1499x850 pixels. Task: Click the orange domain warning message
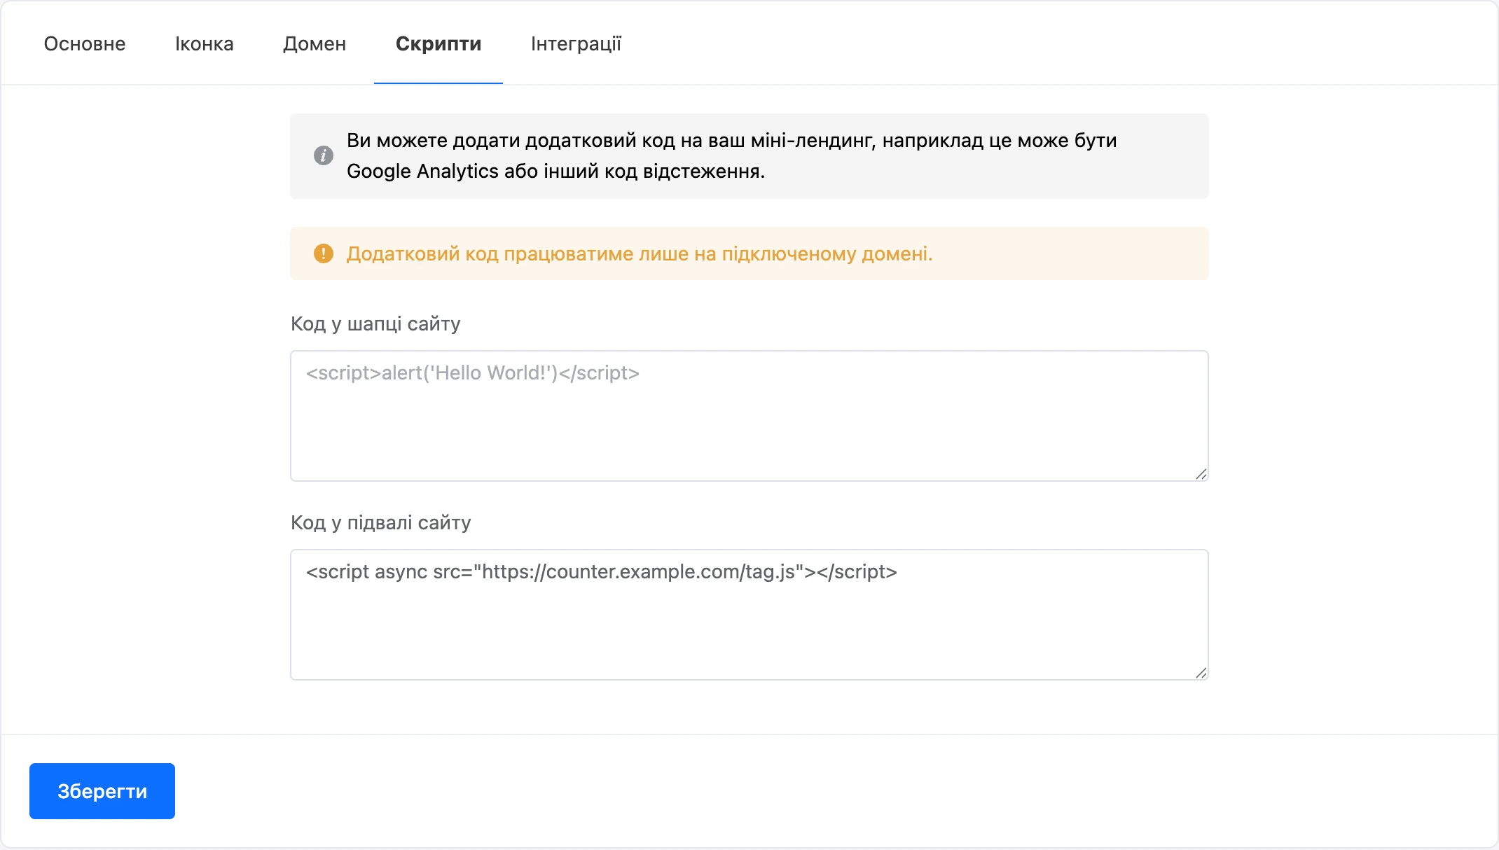coord(640,253)
